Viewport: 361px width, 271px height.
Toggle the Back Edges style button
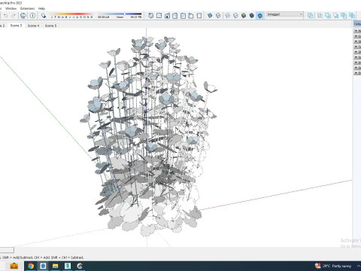click(x=218, y=16)
